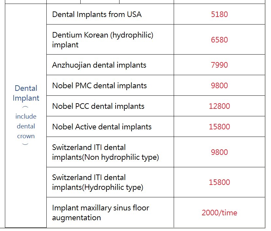The height and width of the screenshot is (231, 271).
Task: Select the 6580 price value
Action: click(x=219, y=40)
